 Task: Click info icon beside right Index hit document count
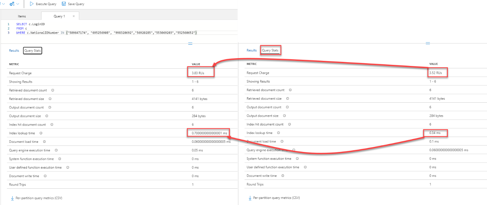point(289,124)
